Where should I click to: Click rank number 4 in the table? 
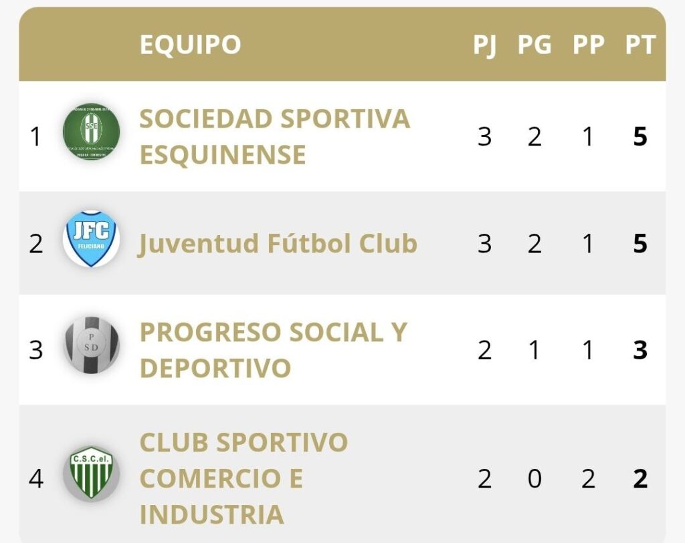point(35,479)
